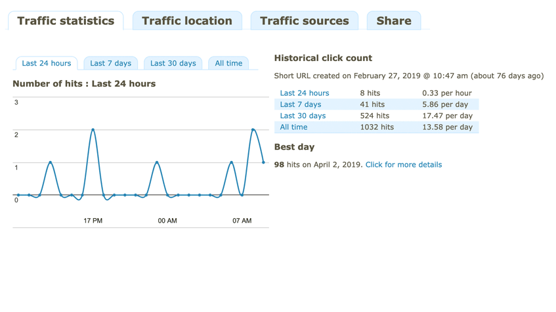Viewport: 556px width, 312px height.
Task: Click the 'Historical click count' heading
Action: 323,58
